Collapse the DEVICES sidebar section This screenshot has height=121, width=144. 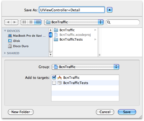pos(5,31)
